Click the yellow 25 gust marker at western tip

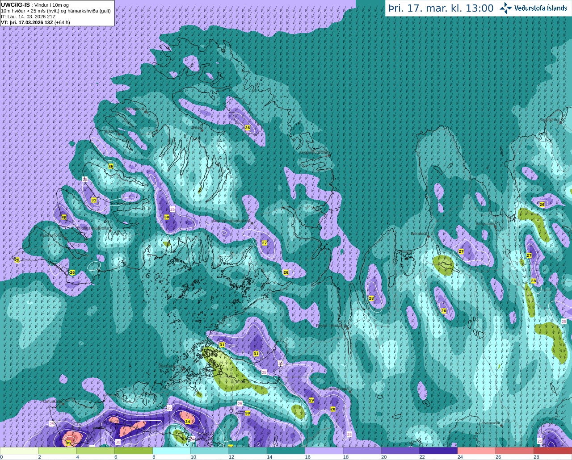[x=17, y=260]
